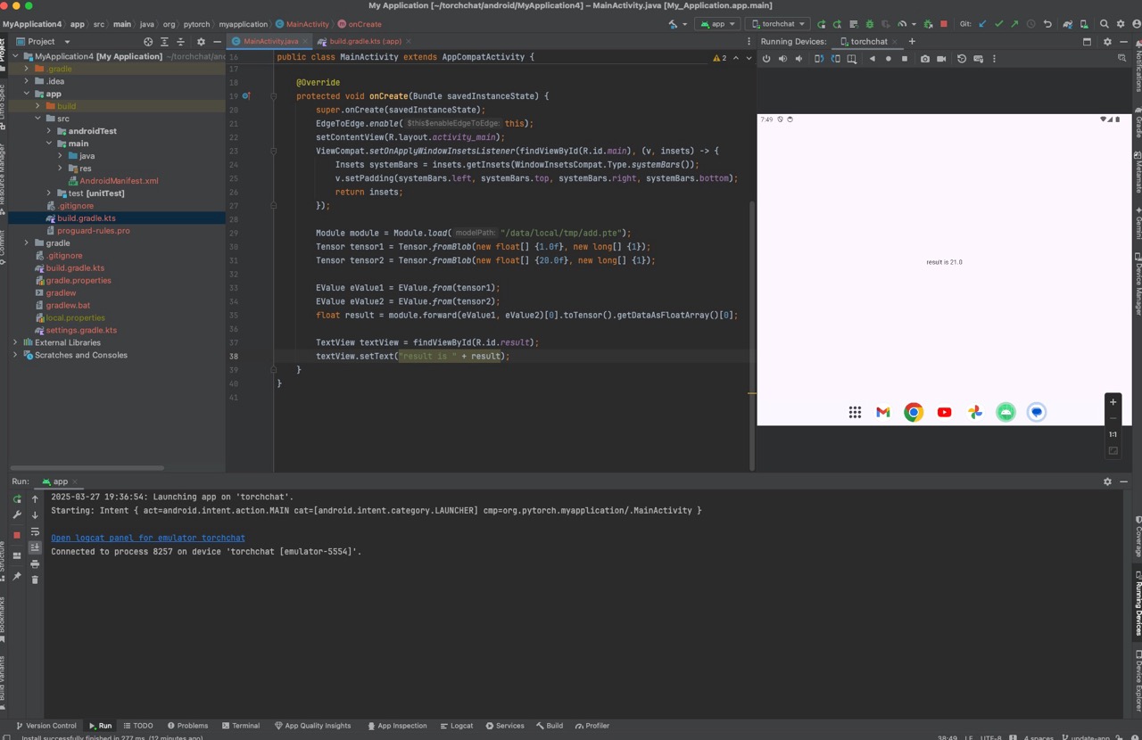
Task: Click the Git update project arrow
Action: tap(982, 24)
